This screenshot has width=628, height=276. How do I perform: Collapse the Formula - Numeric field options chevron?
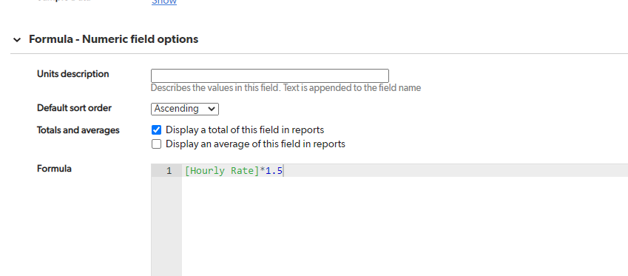point(17,40)
